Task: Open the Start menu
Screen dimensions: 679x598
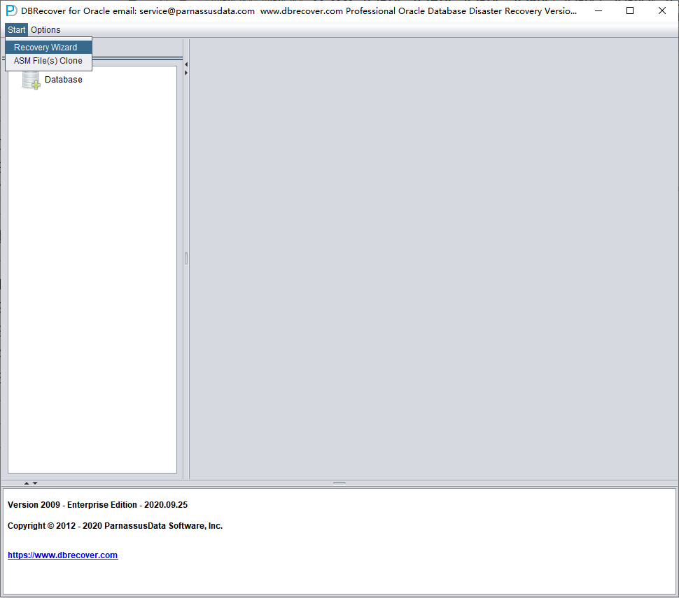Action: tap(17, 30)
